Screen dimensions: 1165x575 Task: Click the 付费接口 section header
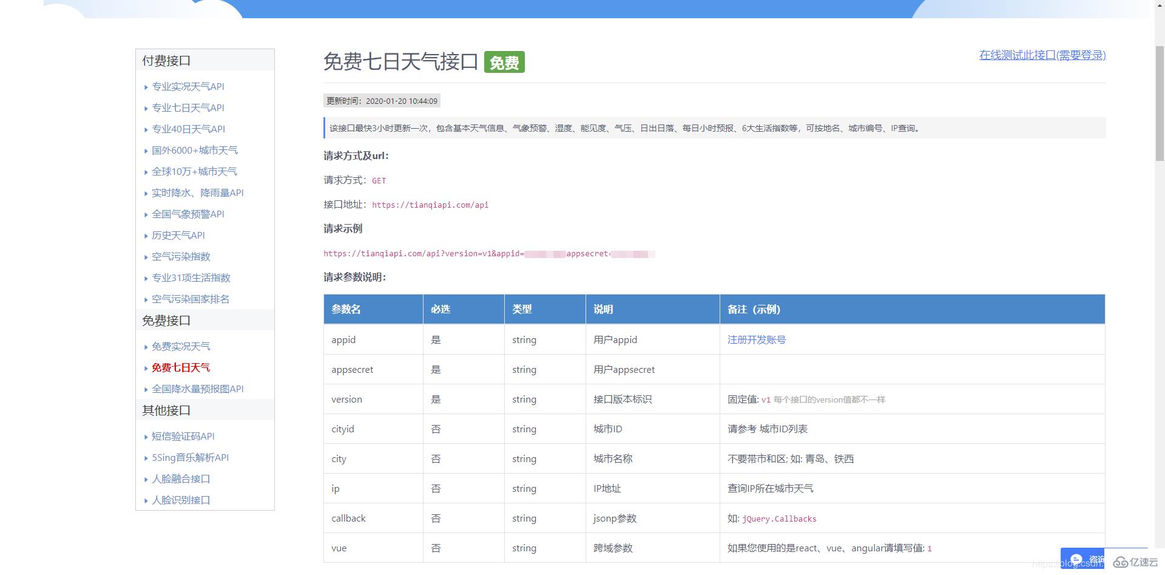click(x=205, y=61)
